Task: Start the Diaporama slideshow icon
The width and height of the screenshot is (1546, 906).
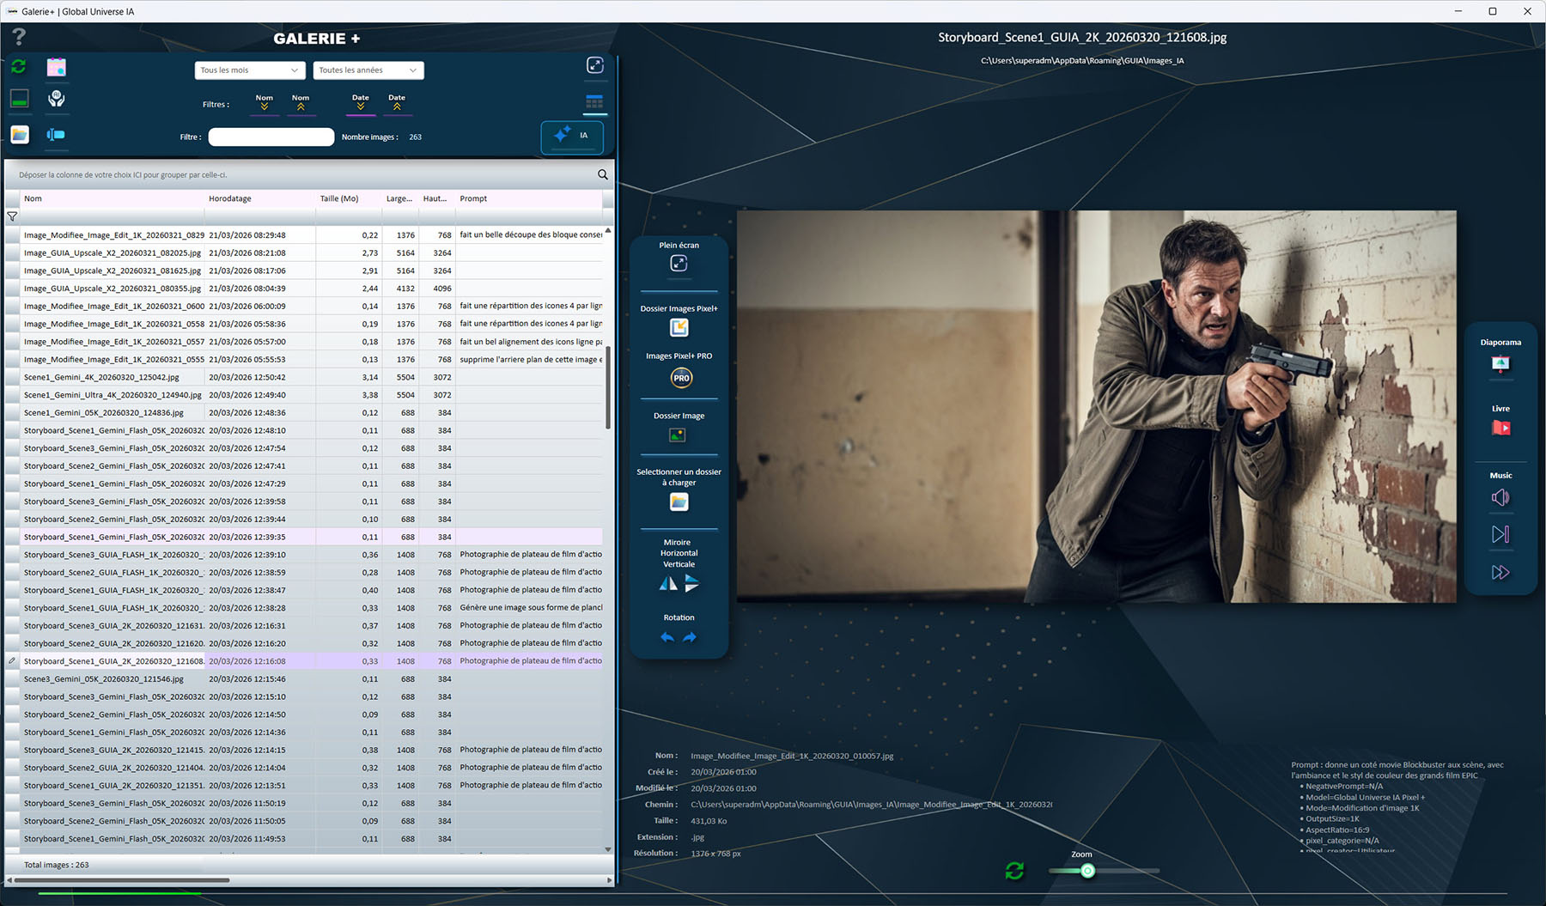Action: [x=1500, y=364]
